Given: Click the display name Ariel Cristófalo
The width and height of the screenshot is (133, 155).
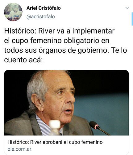Looking at the screenshot, I should [44, 8].
